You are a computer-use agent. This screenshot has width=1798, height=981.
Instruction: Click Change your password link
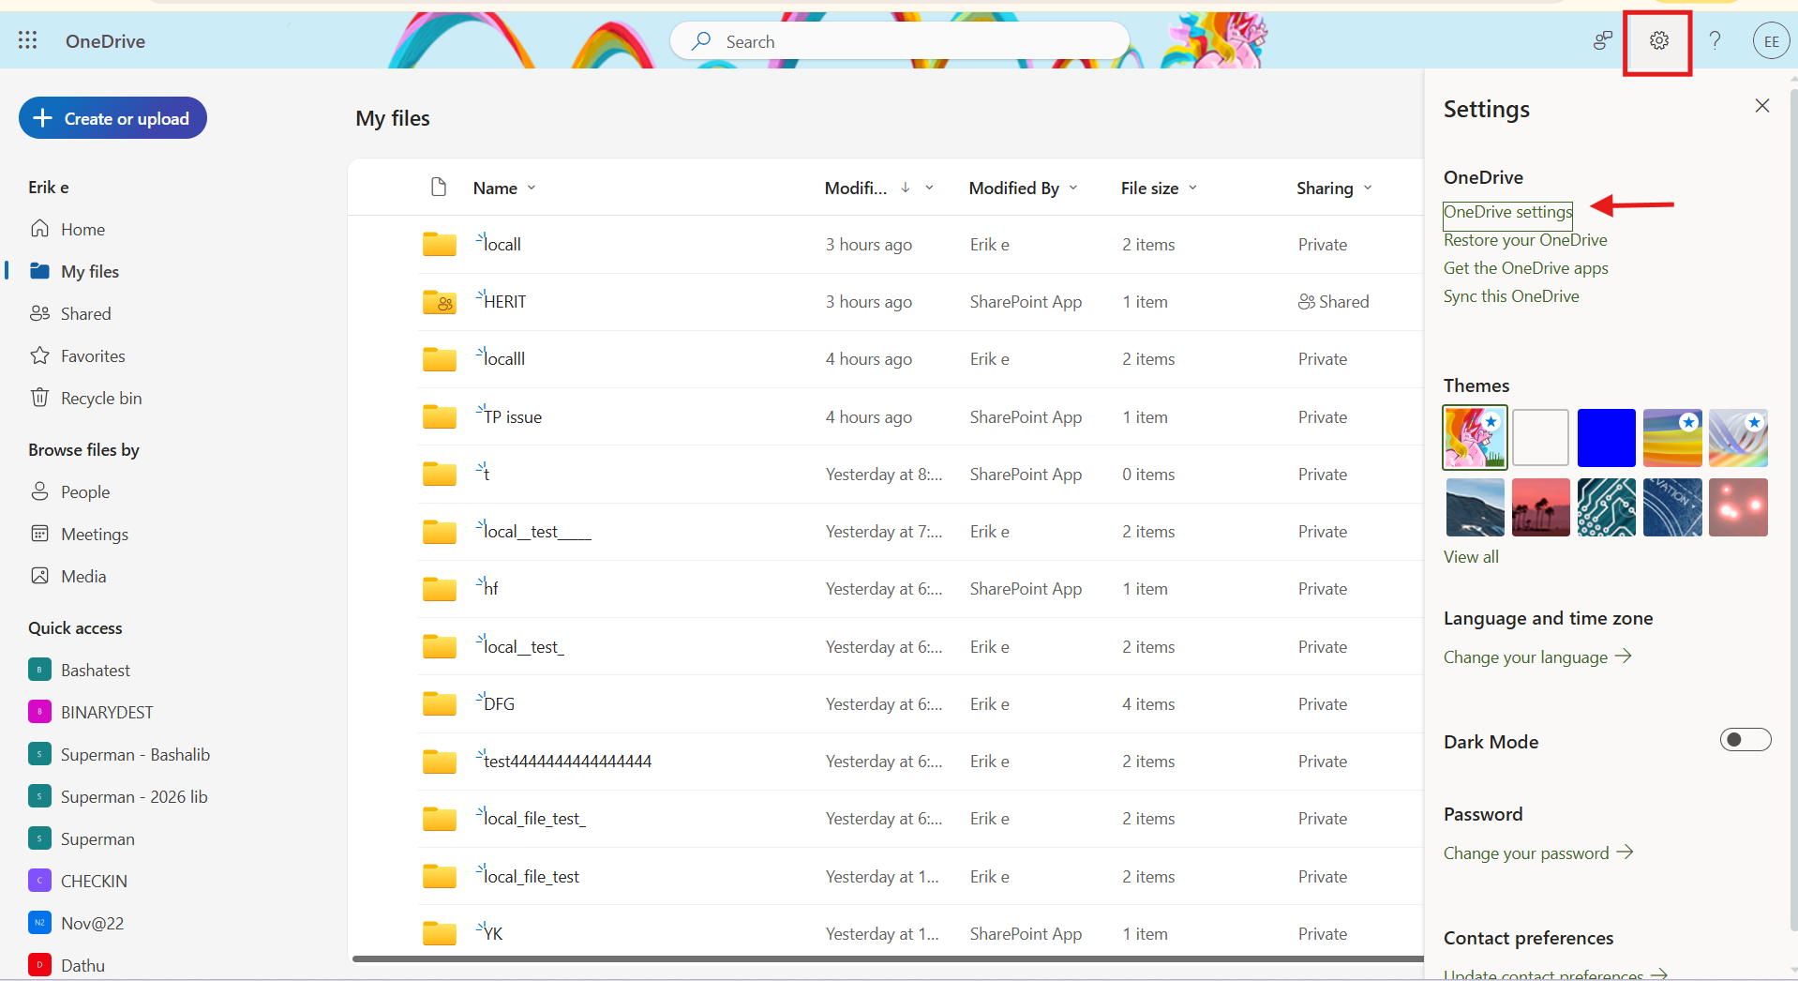point(1538,853)
